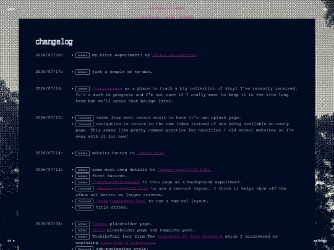Click the Added badge before "ToshibaTxL2 font"

pos(83,236)
